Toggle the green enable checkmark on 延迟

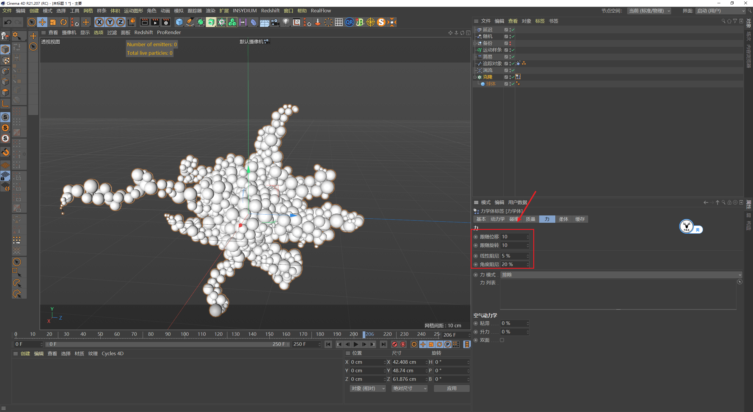tap(513, 29)
